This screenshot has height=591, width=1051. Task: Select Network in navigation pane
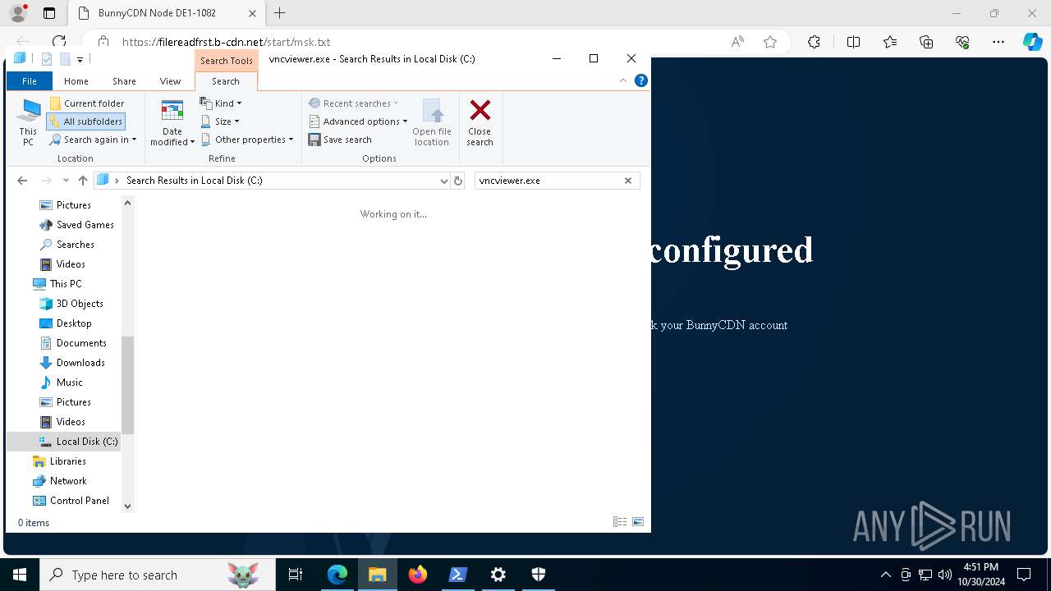tap(59, 481)
